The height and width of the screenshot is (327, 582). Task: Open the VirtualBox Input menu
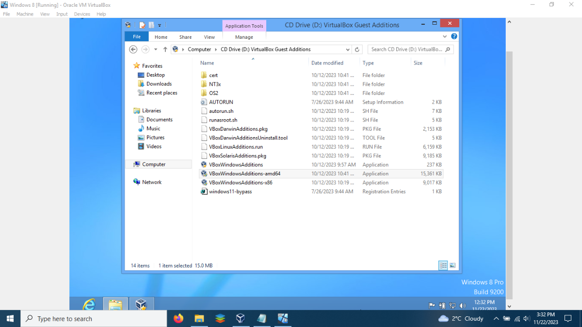[x=62, y=14]
